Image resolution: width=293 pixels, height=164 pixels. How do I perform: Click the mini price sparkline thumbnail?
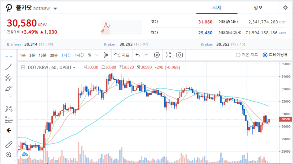tap(122, 27)
